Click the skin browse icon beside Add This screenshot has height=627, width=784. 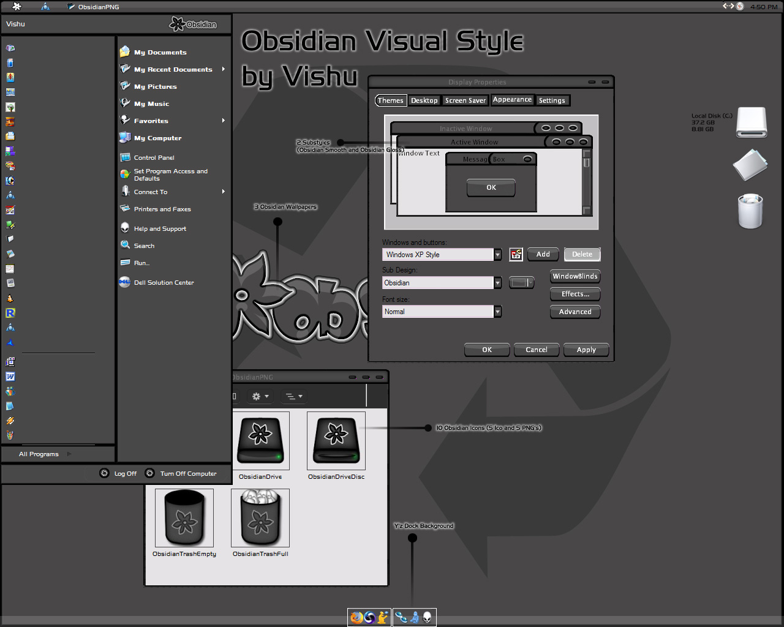click(x=516, y=255)
